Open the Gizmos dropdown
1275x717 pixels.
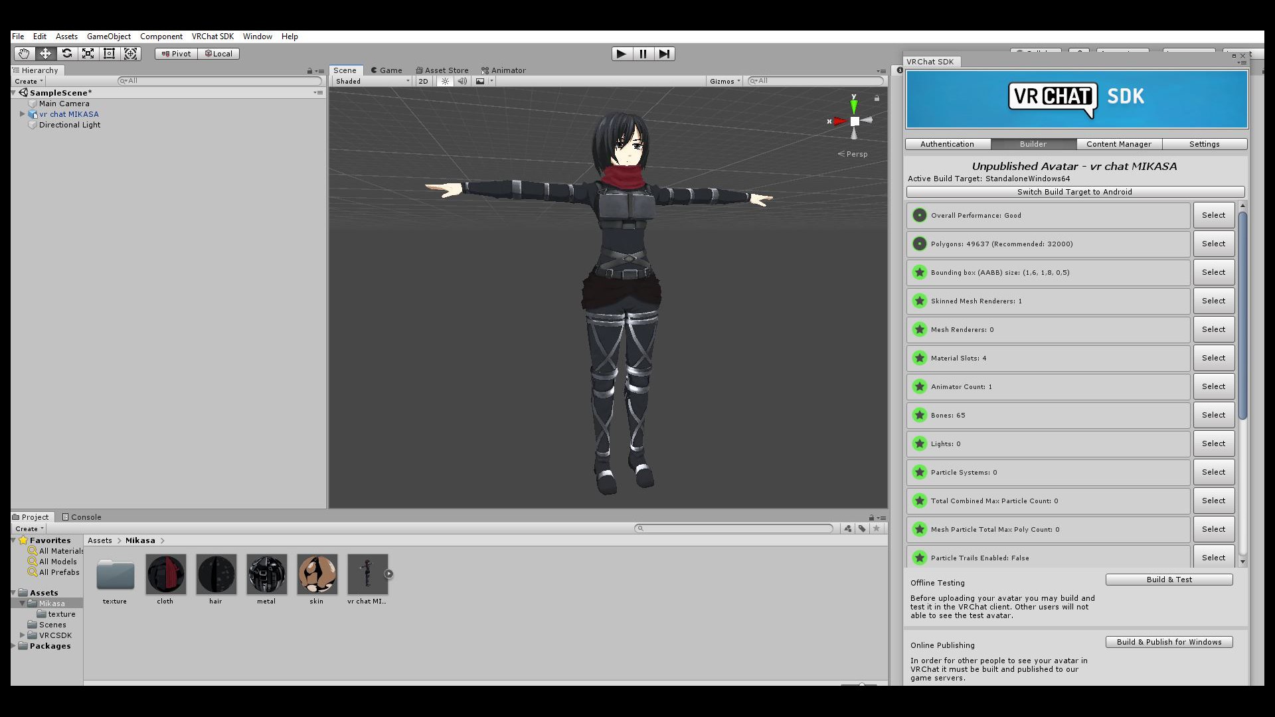tap(724, 81)
